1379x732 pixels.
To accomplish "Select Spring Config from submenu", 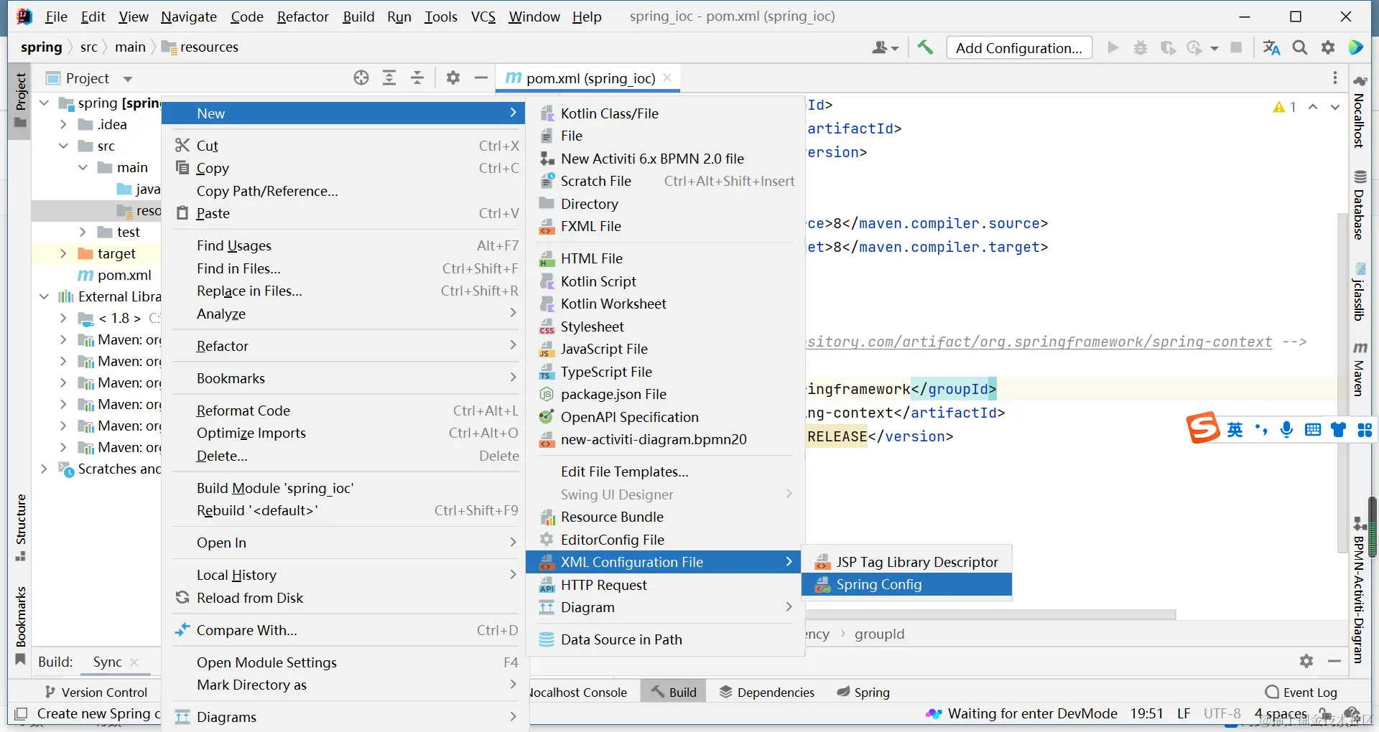I will click(x=906, y=584).
